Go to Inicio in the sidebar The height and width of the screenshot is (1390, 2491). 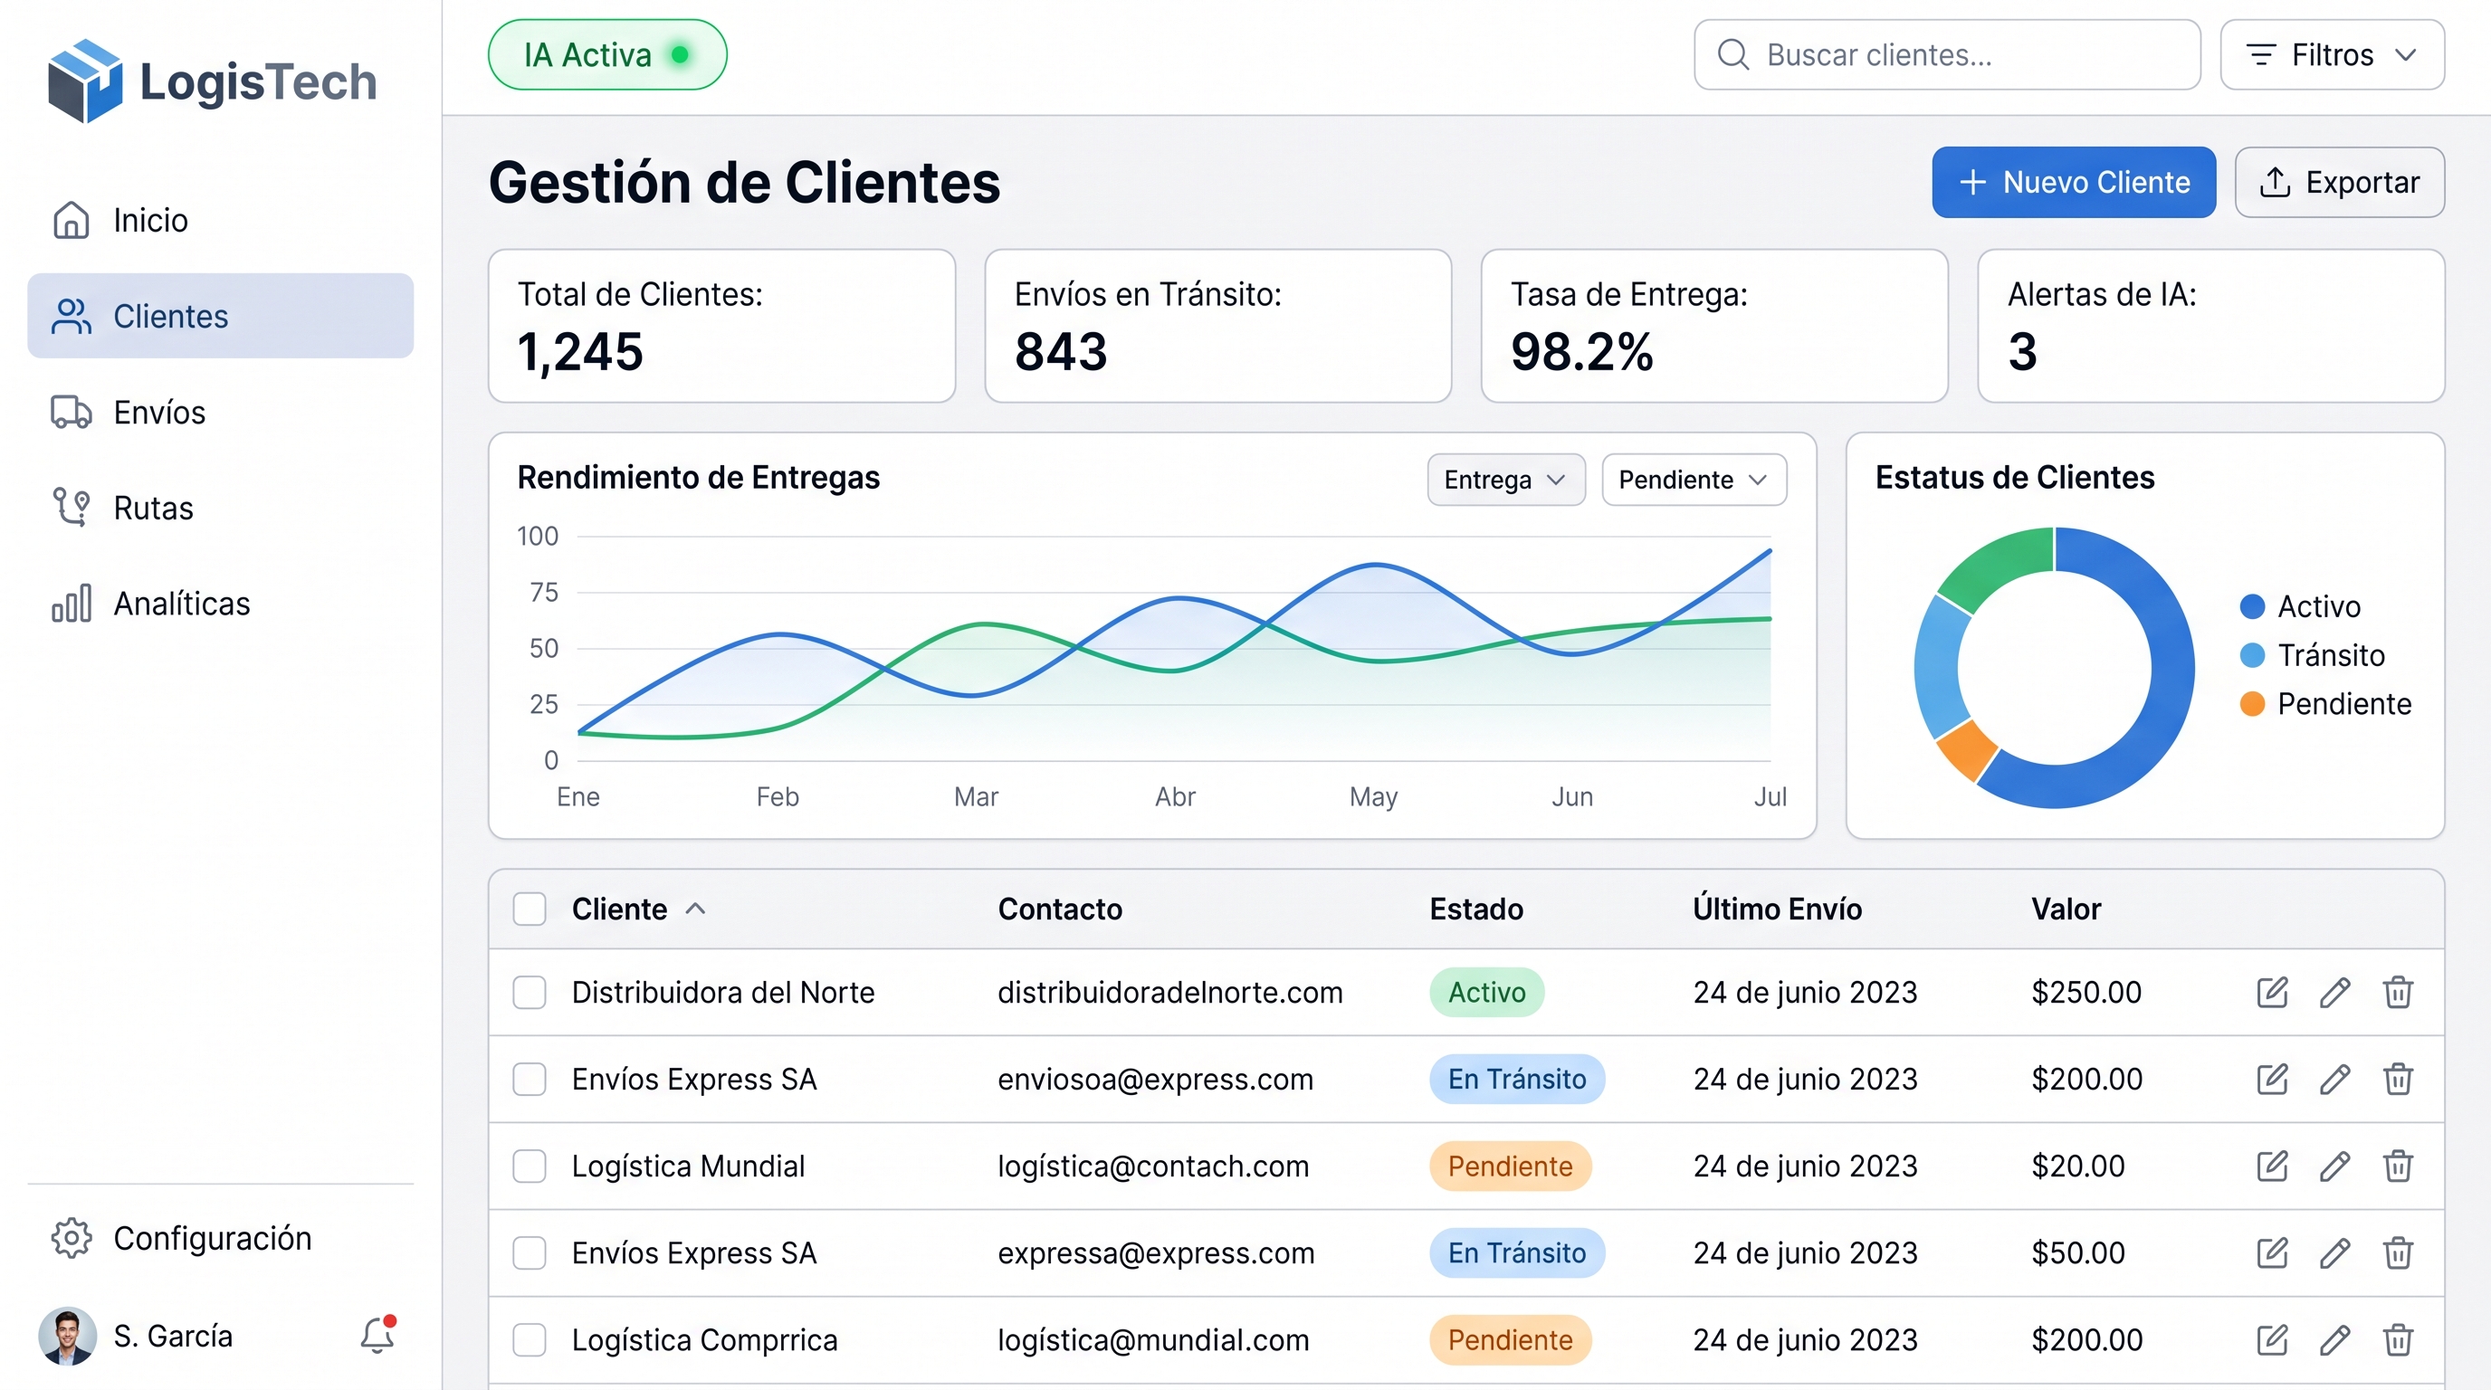(221, 221)
